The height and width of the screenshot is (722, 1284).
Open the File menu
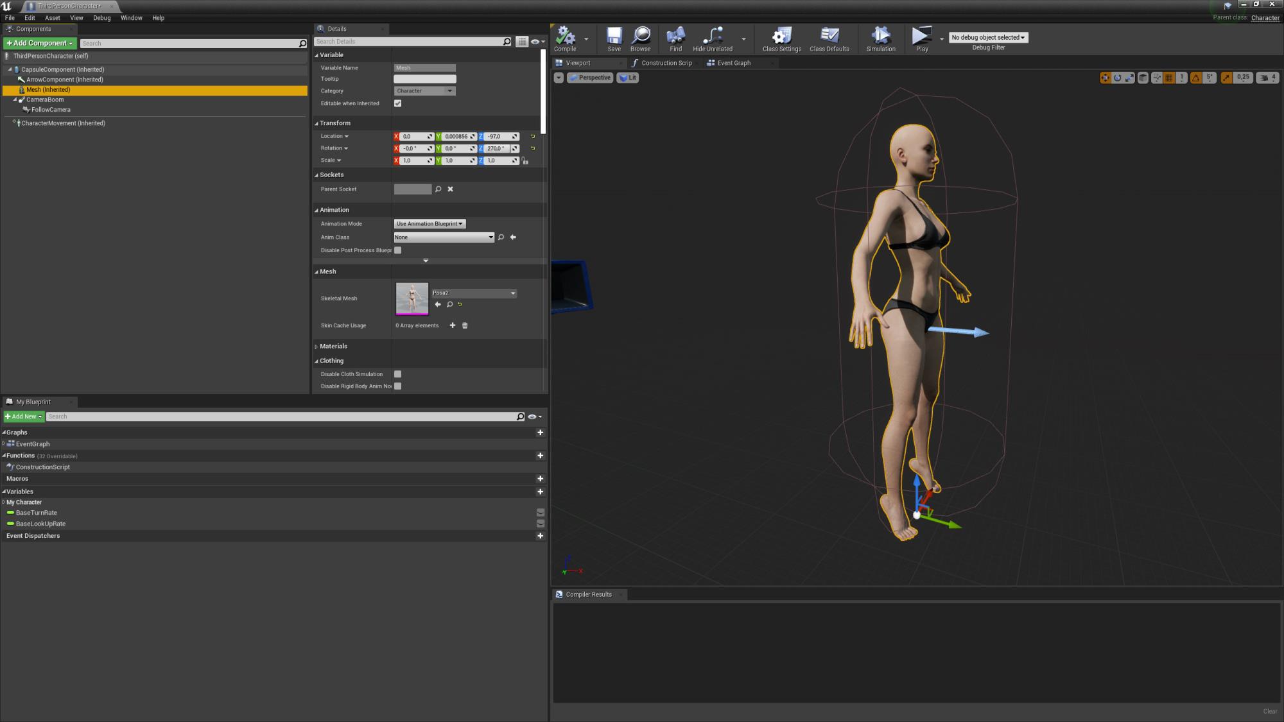click(x=10, y=18)
